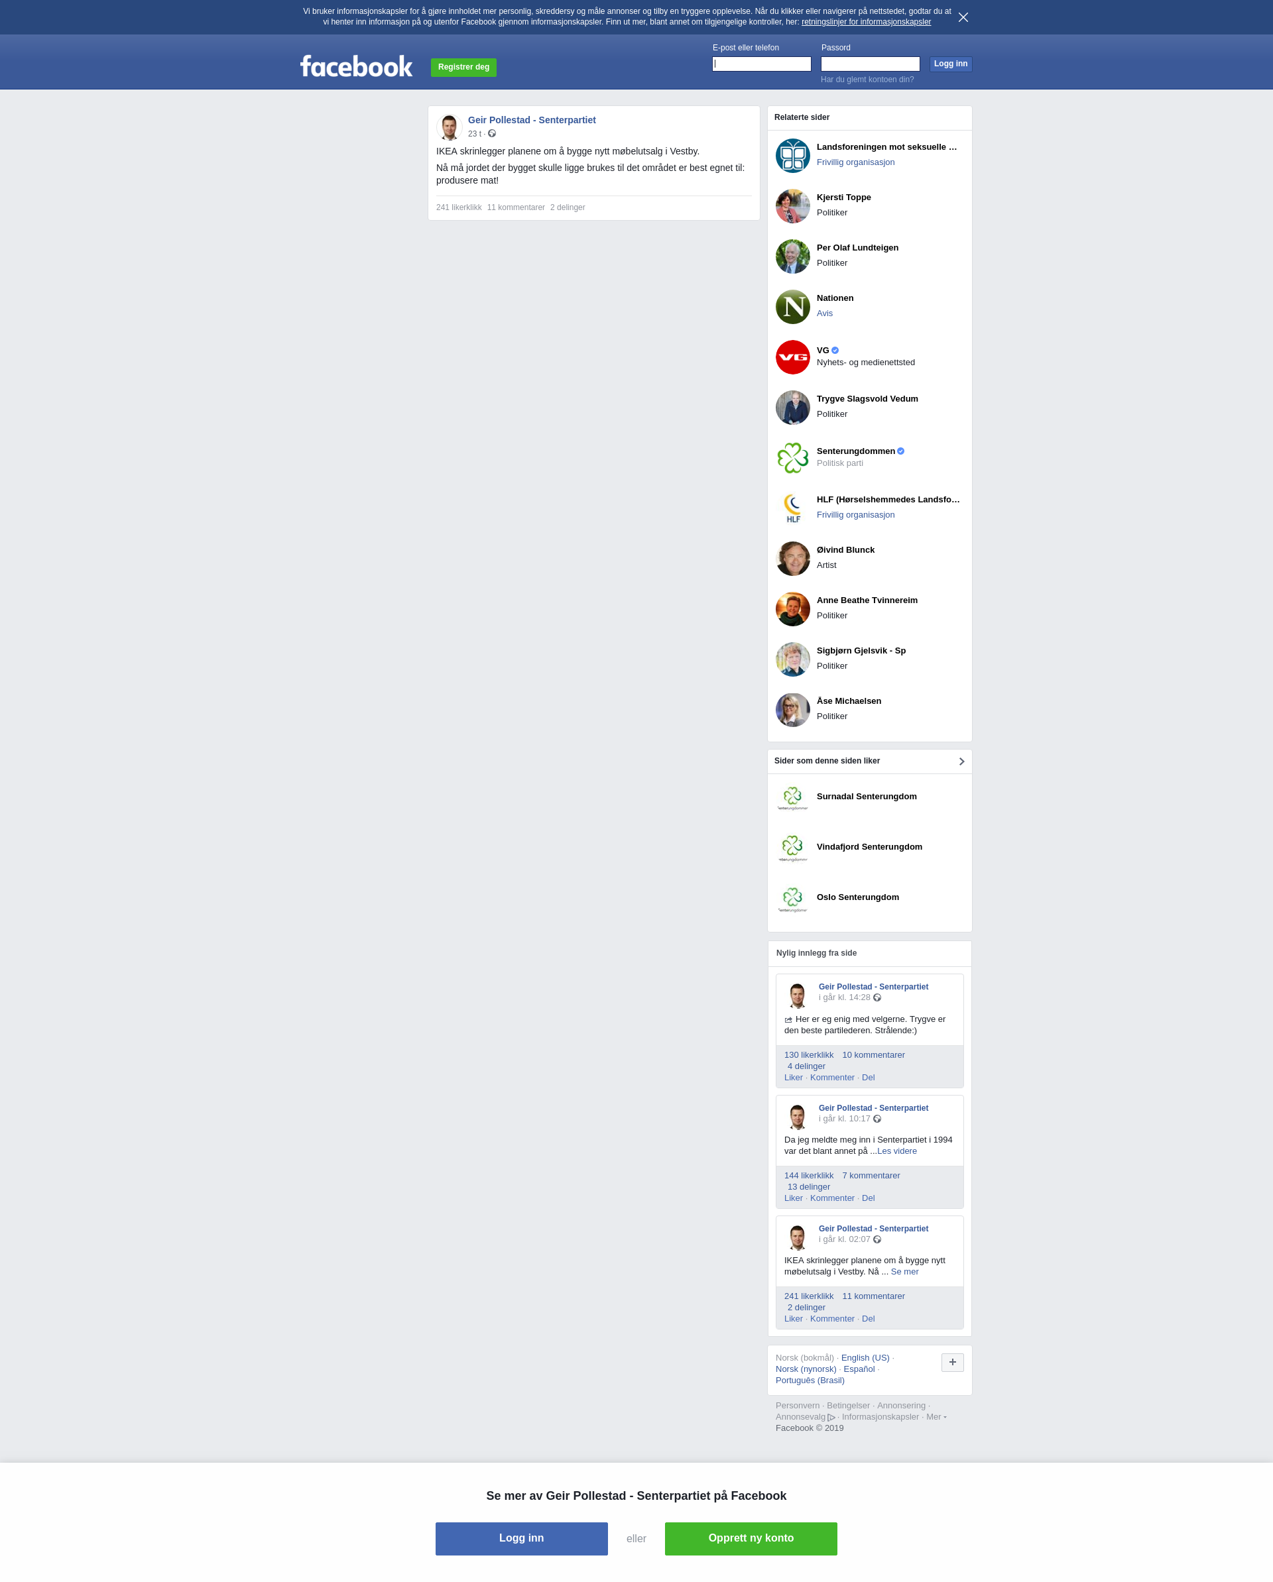Viewport: 1273px width, 1582px height.
Task: Expand the 'Mer' footer menu
Action: coord(936,1417)
